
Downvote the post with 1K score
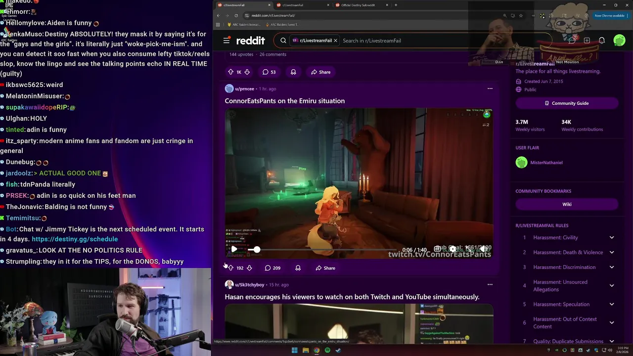(247, 72)
